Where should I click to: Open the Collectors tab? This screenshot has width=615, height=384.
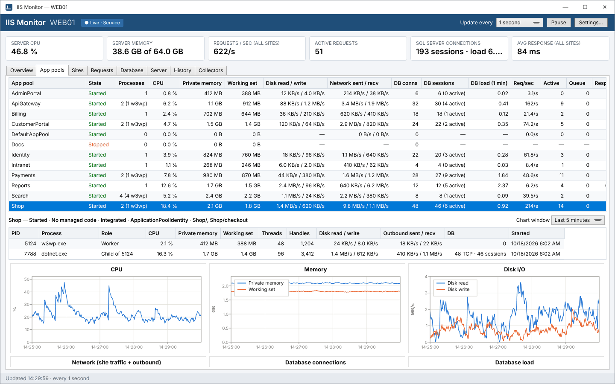(x=211, y=70)
